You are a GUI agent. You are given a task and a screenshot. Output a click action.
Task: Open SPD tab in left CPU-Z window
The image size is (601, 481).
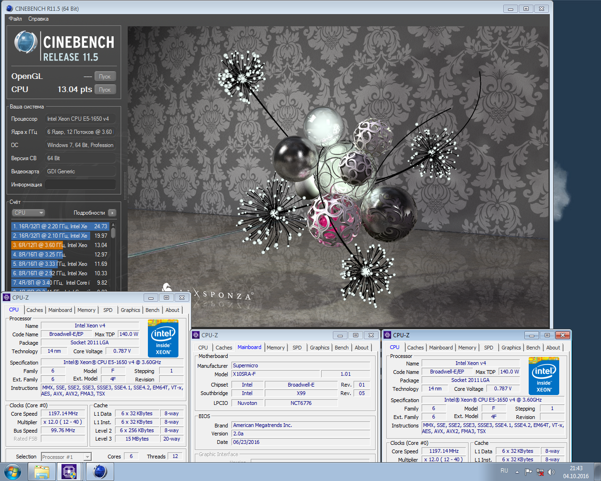pos(108,310)
